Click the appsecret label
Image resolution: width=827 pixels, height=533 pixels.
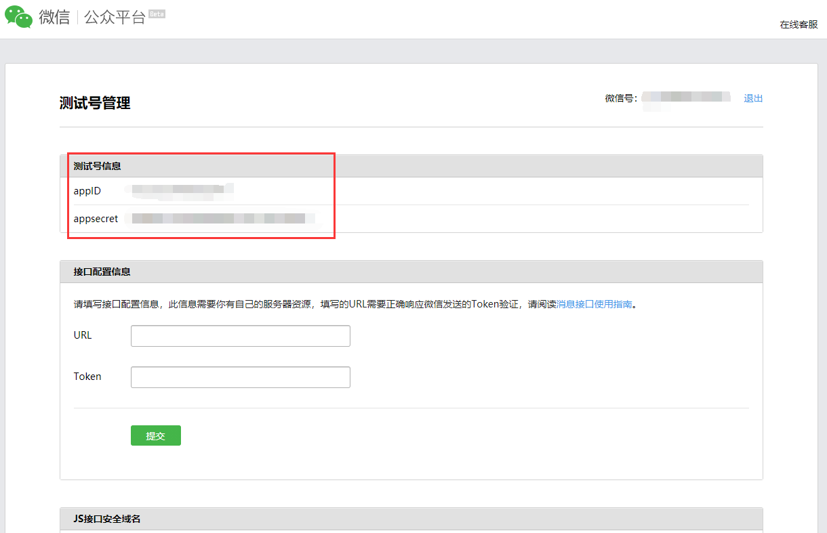click(96, 219)
